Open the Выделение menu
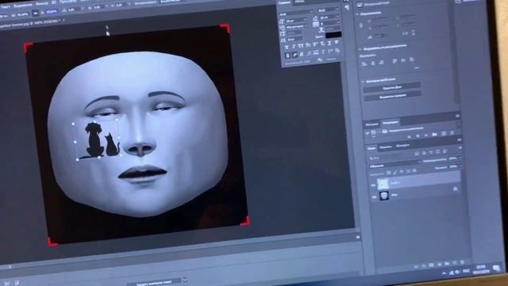Viewport: 508px width, 286px height. 23,6
